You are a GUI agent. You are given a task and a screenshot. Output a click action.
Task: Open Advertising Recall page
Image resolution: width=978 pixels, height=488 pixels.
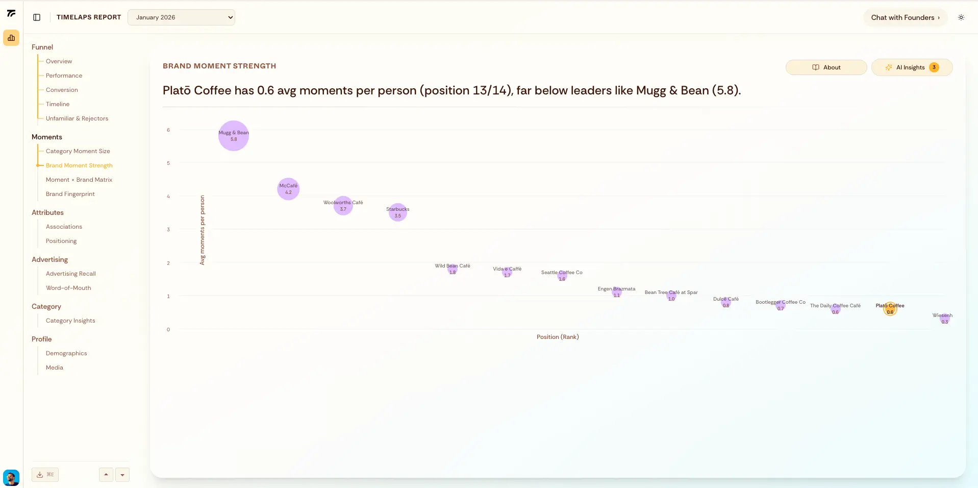(71, 274)
